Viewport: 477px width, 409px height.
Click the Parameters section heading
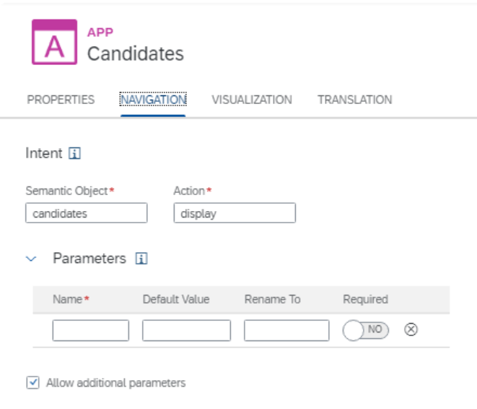[x=89, y=259]
